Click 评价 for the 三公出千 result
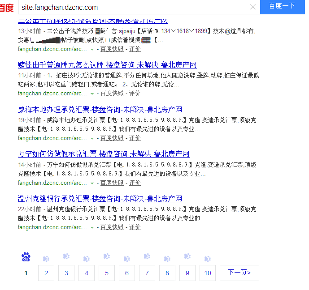The width and height of the screenshot is (309, 290). (x=135, y=49)
